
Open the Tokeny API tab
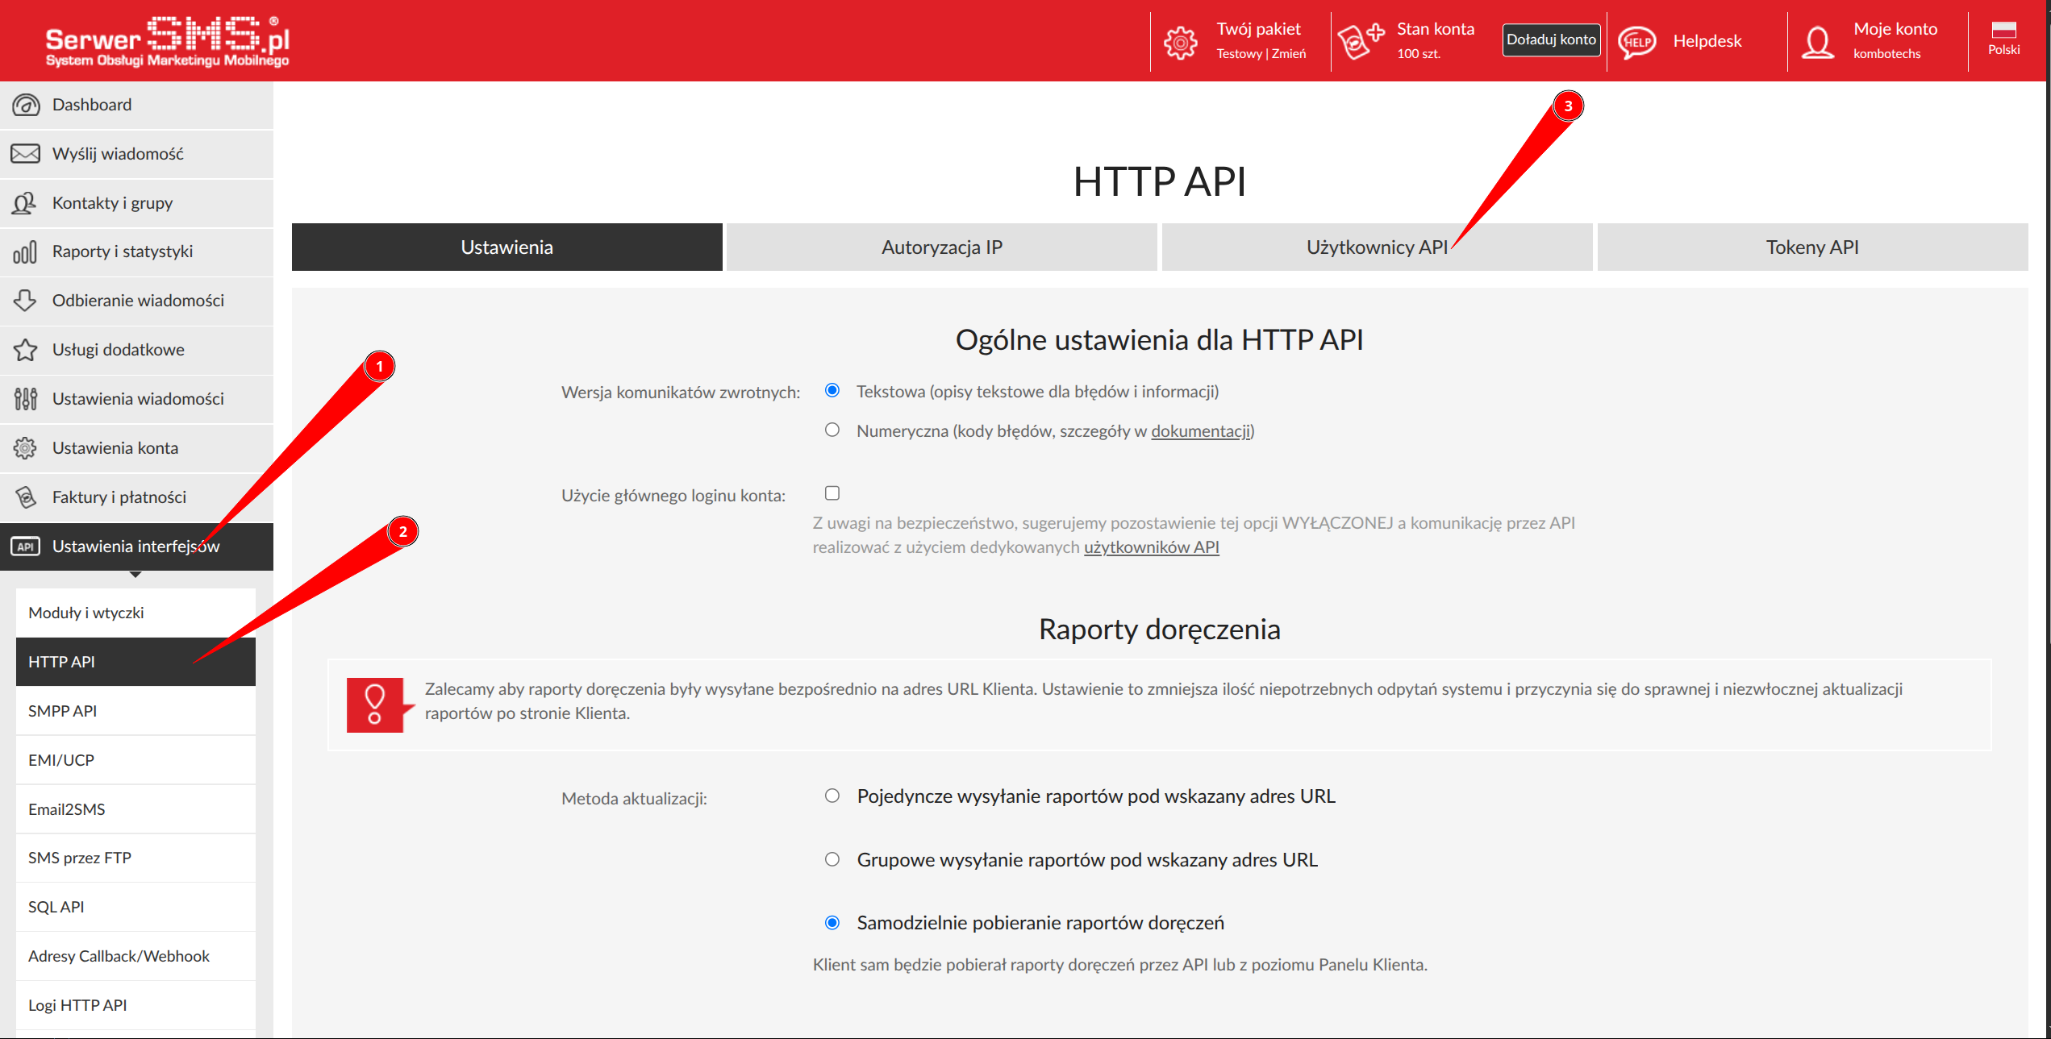(1811, 247)
